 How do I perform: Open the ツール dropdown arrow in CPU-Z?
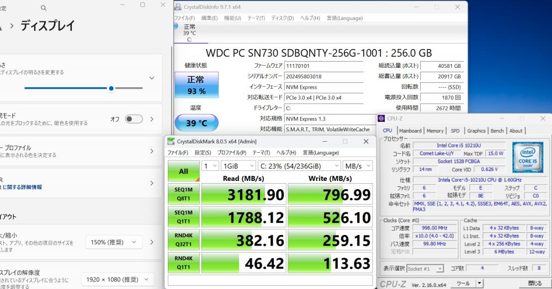pyautogui.click(x=479, y=283)
